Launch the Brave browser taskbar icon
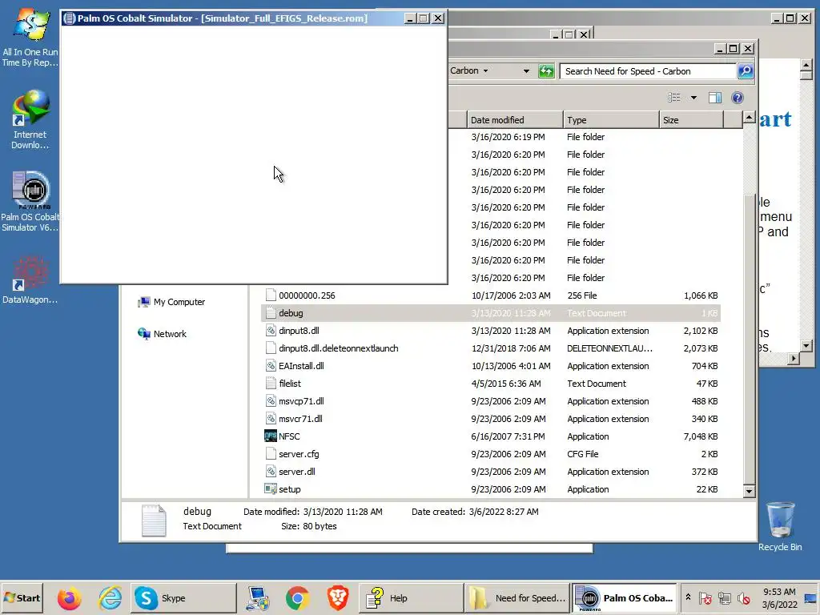The height and width of the screenshot is (615, 820). coord(338,598)
